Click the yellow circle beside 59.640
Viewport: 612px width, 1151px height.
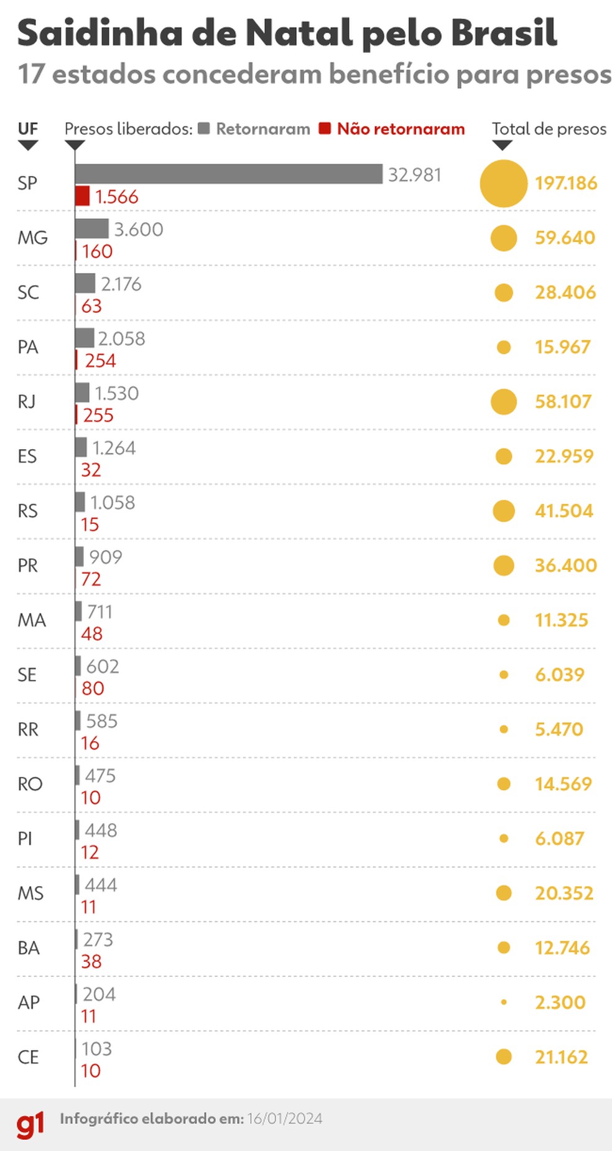click(504, 238)
